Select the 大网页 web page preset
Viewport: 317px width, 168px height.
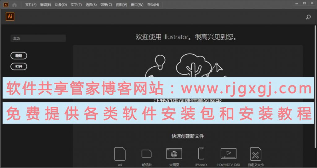click(x=174, y=154)
